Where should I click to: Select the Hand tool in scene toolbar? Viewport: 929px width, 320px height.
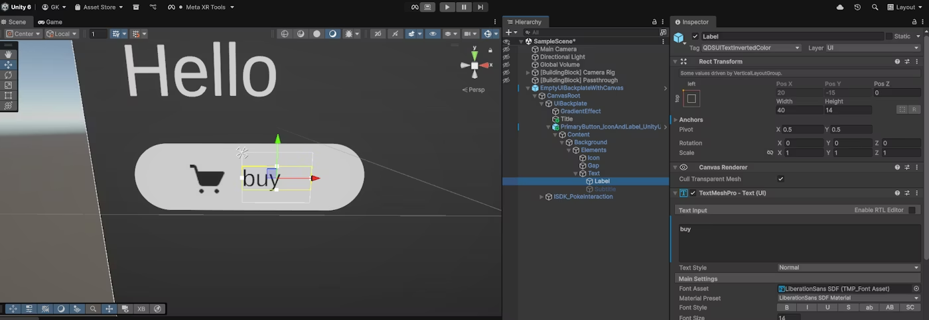9,54
